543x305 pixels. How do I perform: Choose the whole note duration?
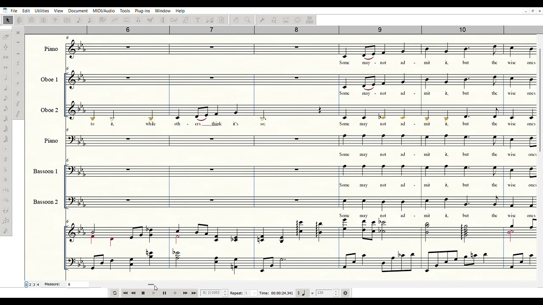[x=6, y=67]
